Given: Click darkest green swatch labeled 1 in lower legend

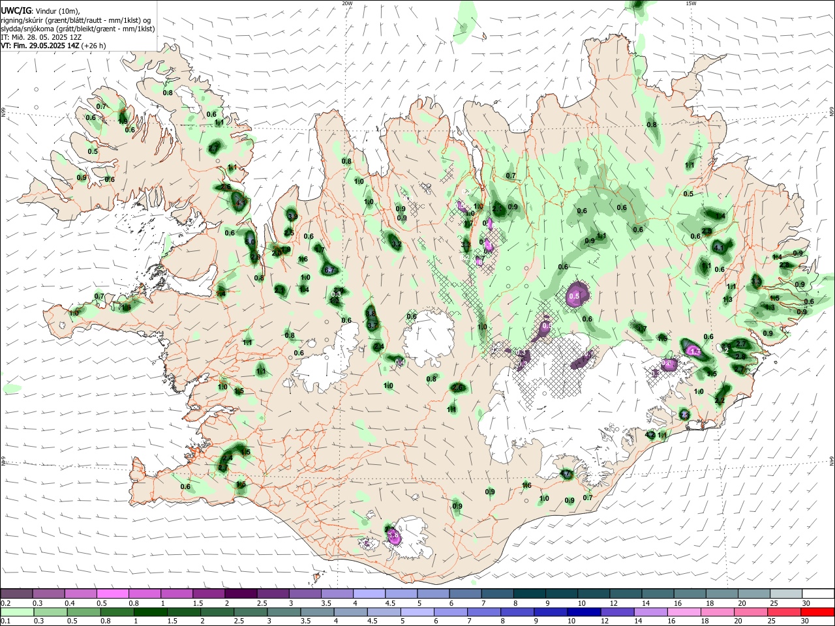Looking at the screenshot, I should point(150,612).
